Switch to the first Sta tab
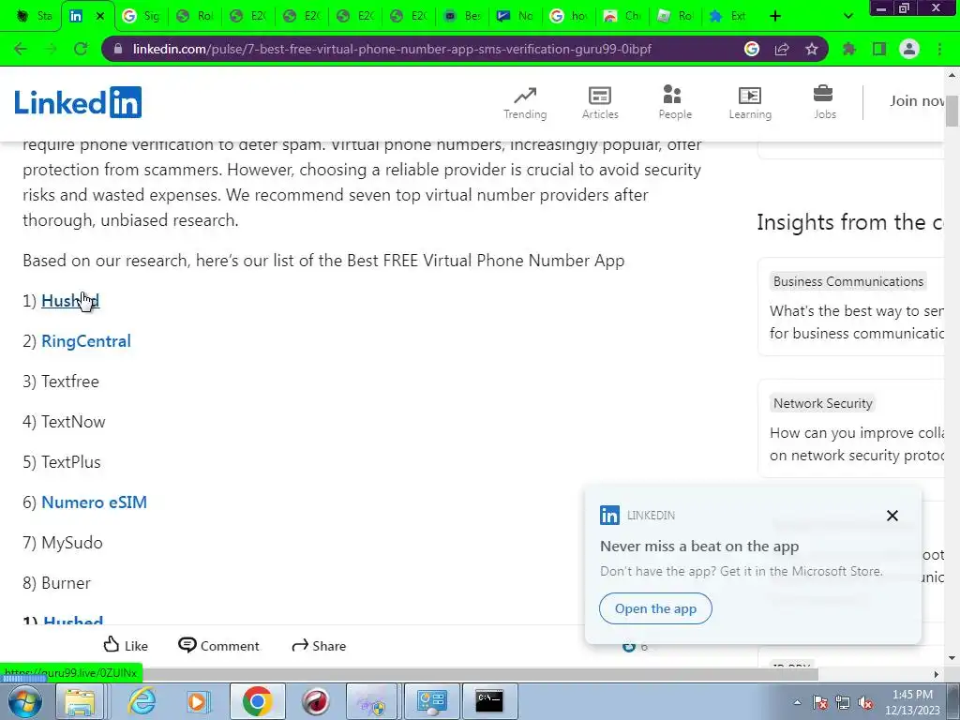The width and height of the screenshot is (960, 720). click(34, 16)
